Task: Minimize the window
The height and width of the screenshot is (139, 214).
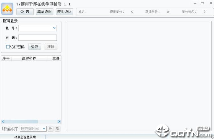Action: tap(195, 3)
